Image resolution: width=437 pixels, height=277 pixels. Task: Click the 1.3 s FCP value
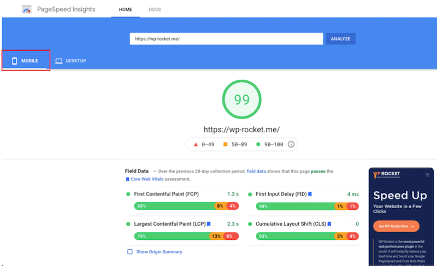(233, 194)
